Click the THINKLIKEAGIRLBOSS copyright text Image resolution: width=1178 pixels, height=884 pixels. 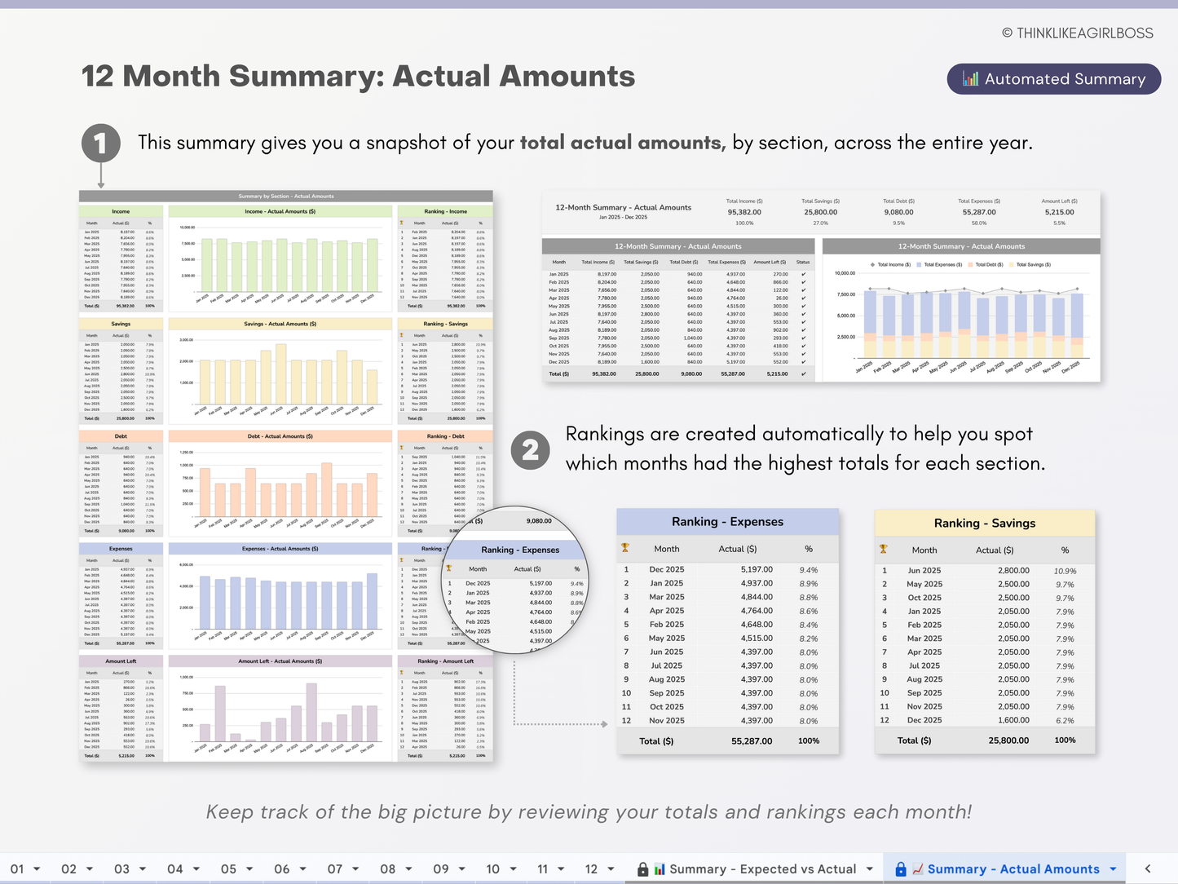pos(1077,33)
